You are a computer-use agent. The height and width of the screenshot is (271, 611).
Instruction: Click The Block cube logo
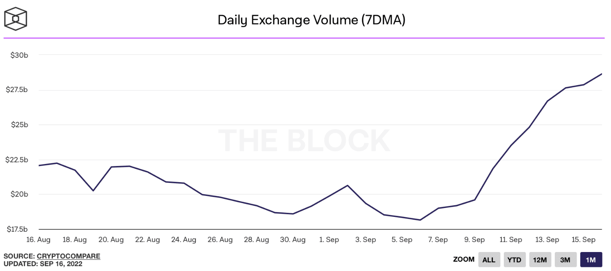(x=15, y=19)
